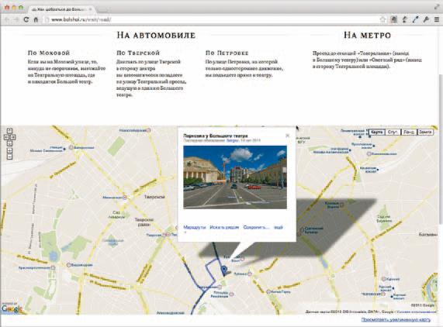Bookmark this page with the star icon
This screenshot has width=443, height=327.
[x=382, y=19]
